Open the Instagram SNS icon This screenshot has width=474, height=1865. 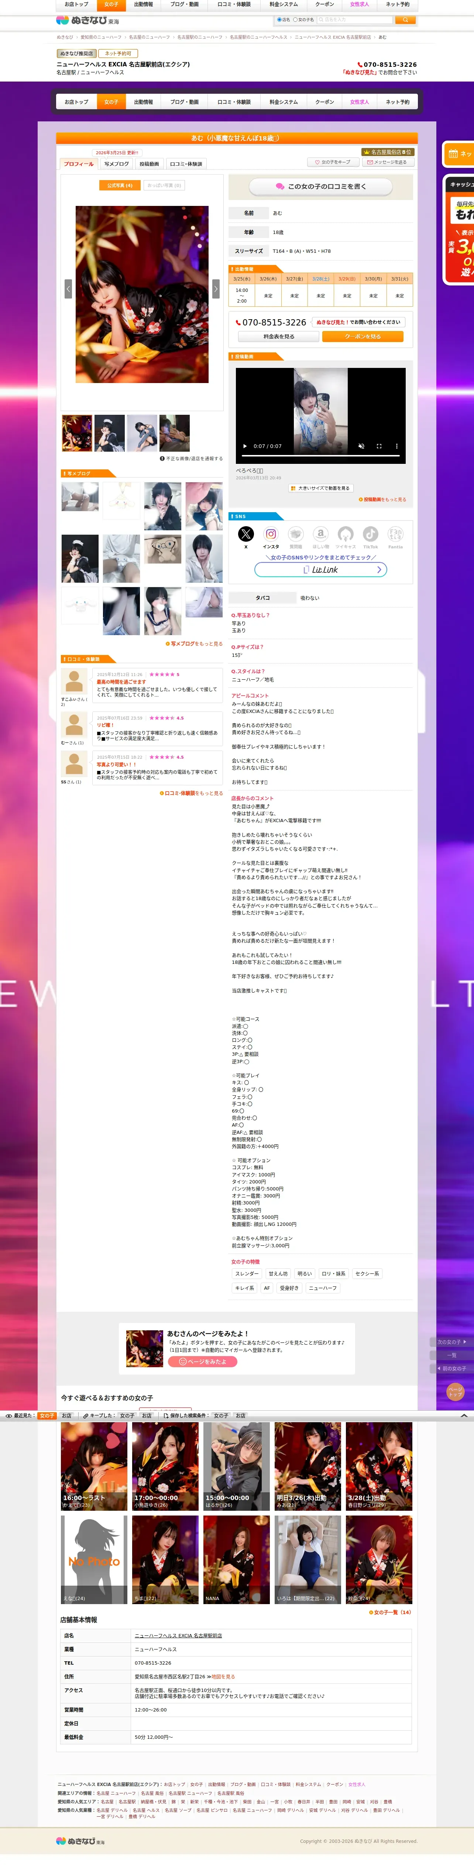coord(271,534)
